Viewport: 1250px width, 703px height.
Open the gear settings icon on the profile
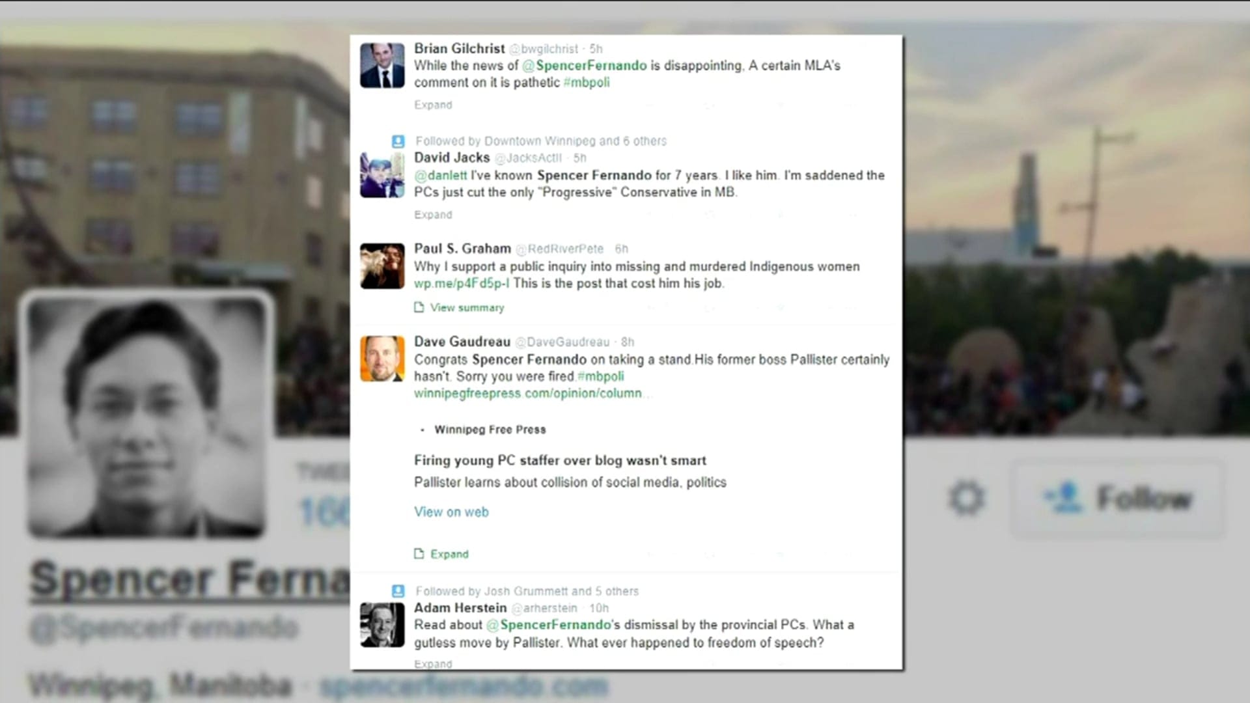[x=966, y=499]
